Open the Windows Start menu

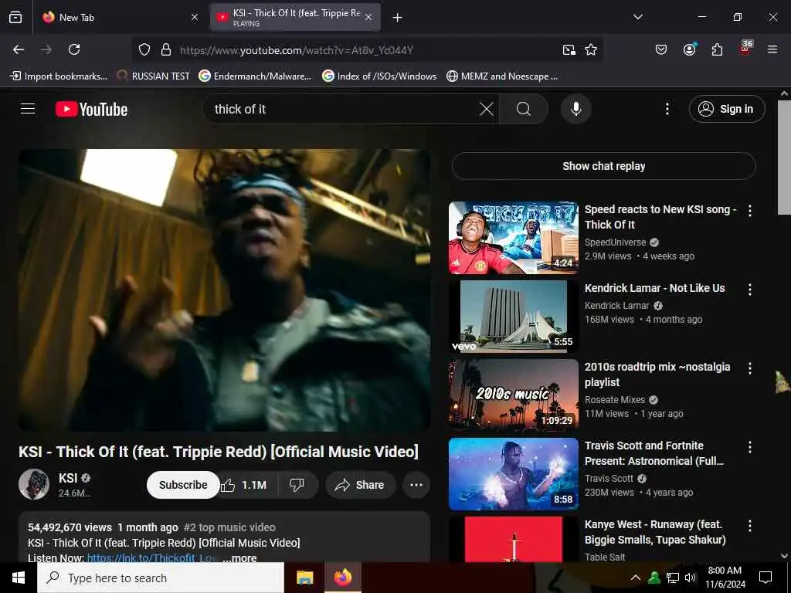point(19,578)
